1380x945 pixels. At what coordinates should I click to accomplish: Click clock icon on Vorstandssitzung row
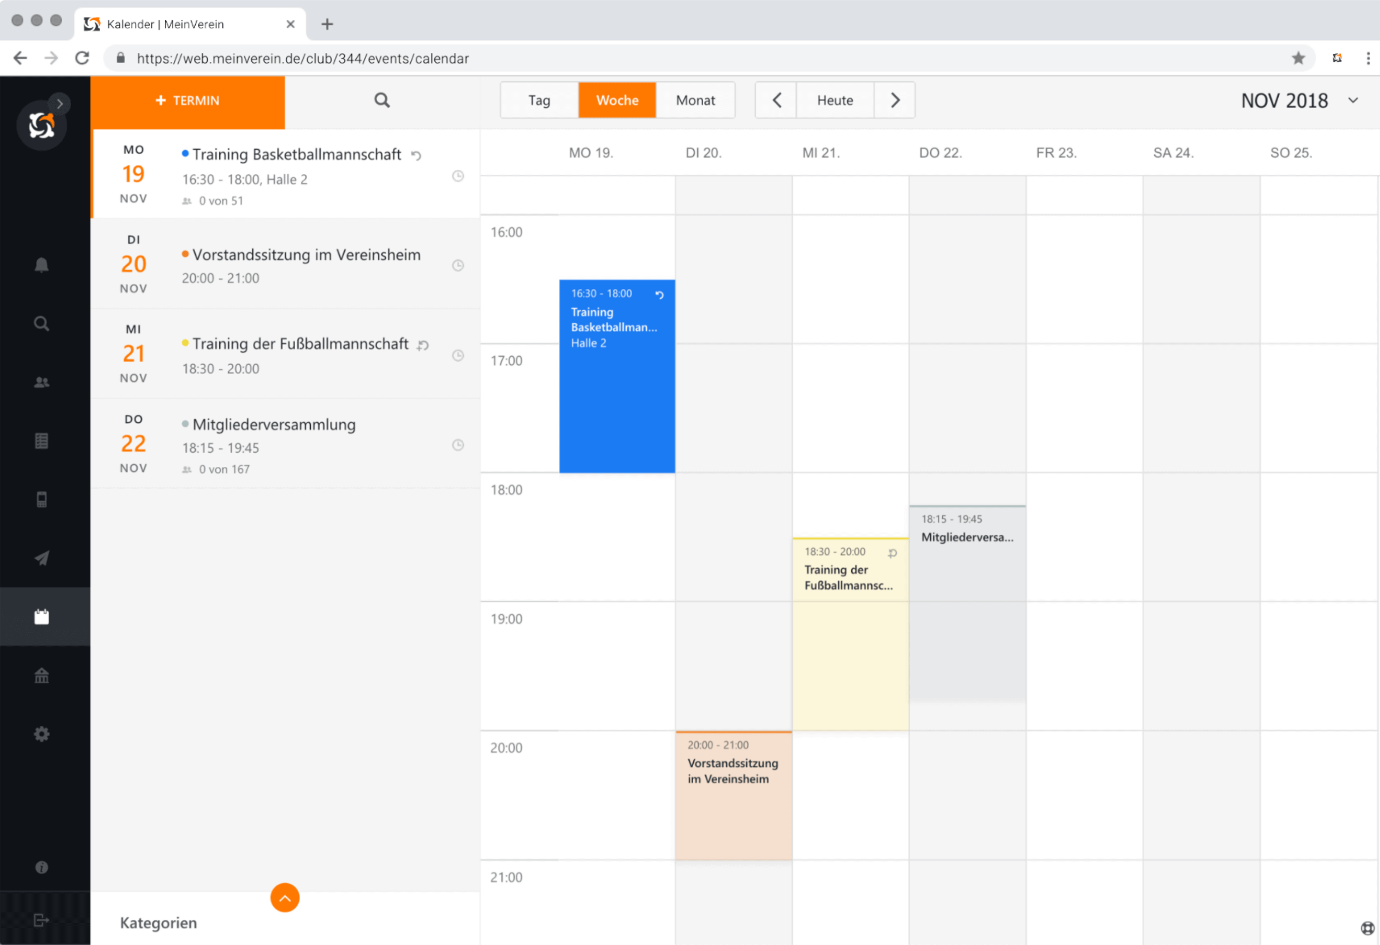(x=458, y=265)
